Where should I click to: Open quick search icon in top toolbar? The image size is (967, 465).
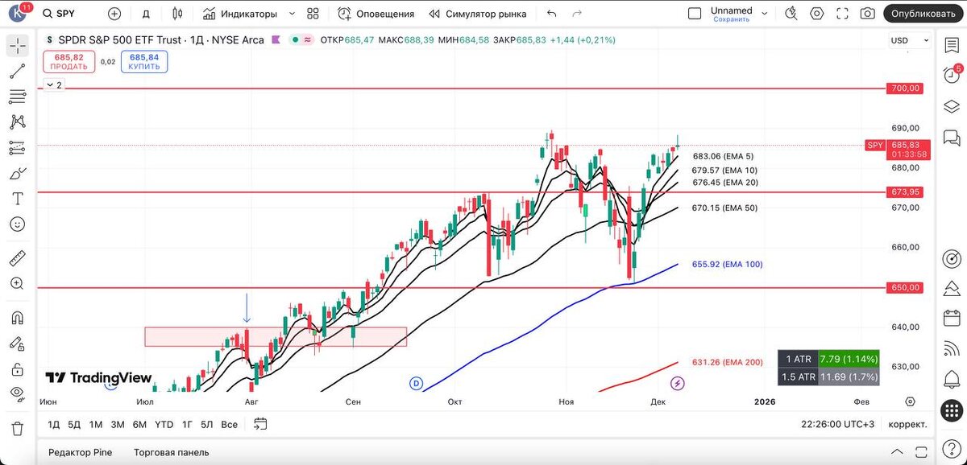point(791,14)
